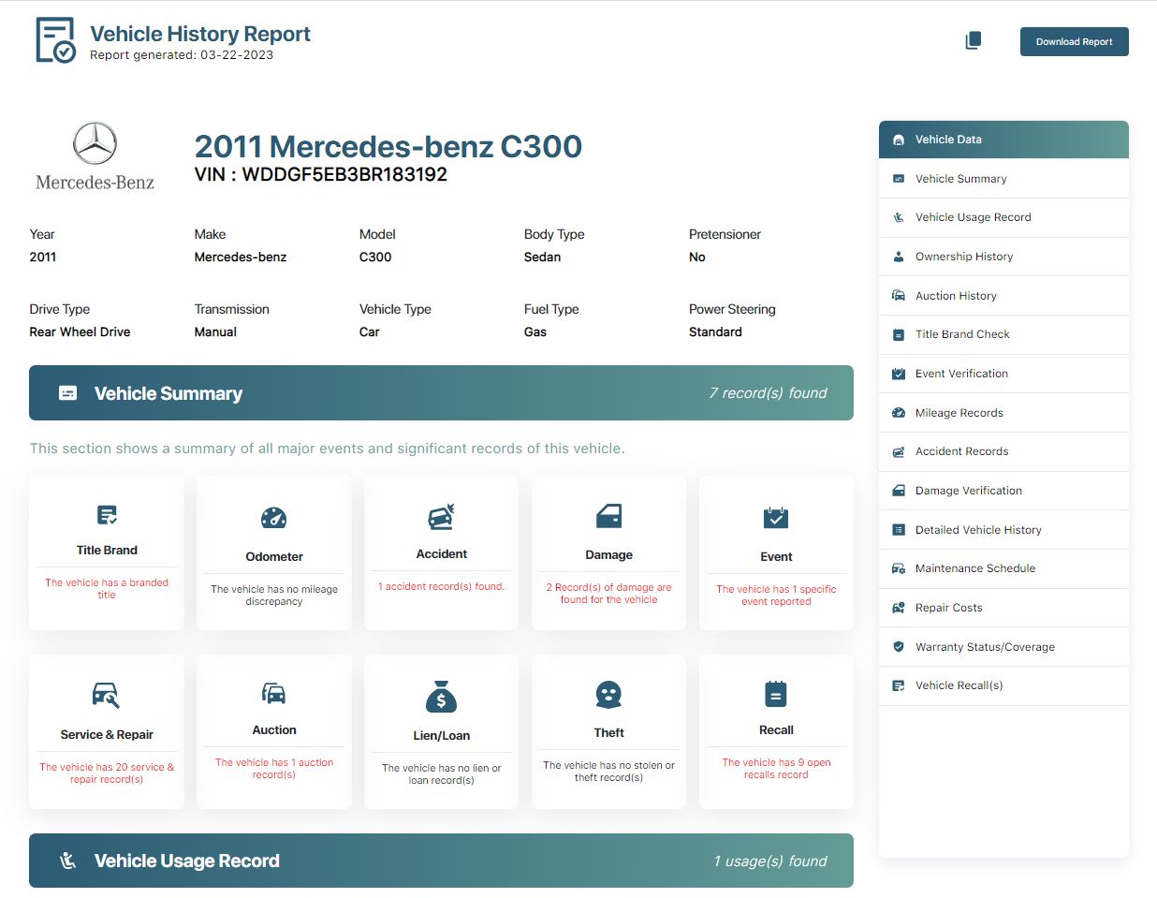Viewport: 1157px width, 898px height.
Task: Select Vehicle Usage Record sidebar link
Action: 1003,217
